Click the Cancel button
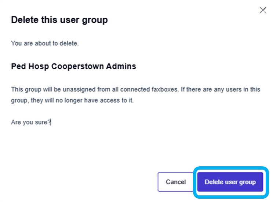The height and width of the screenshot is (202, 273). coord(176,182)
